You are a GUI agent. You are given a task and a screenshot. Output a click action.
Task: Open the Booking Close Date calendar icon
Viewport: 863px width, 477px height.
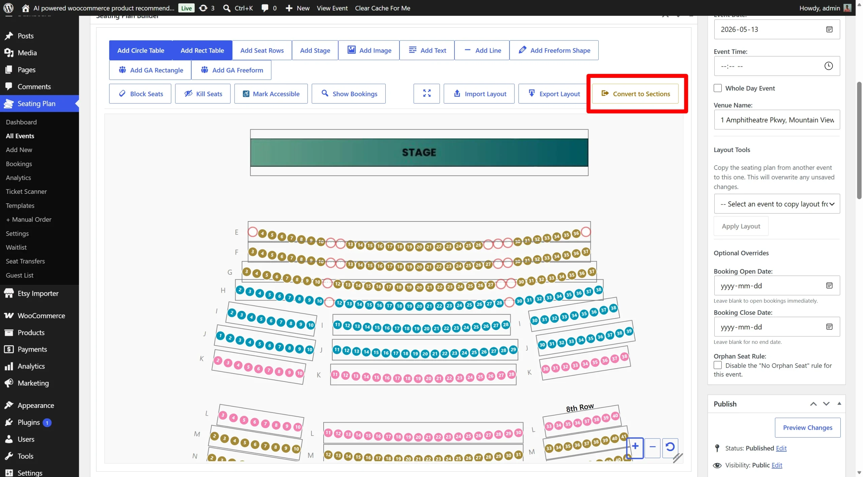click(829, 327)
